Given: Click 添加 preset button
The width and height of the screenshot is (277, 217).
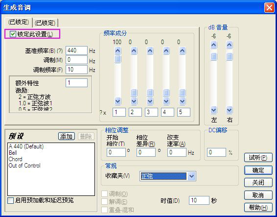Looking at the screenshot, I should pyautogui.click(x=67, y=136).
